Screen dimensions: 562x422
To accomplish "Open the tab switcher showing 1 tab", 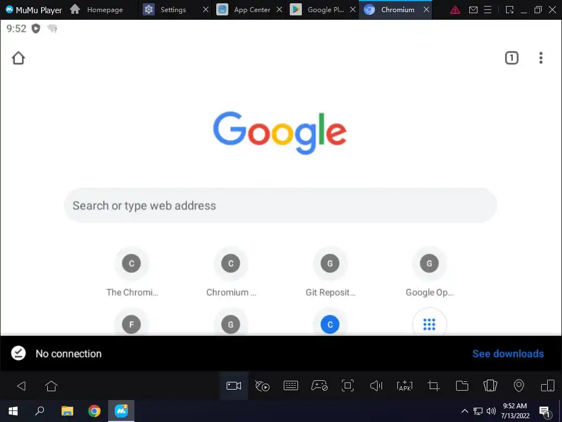I will 512,58.
